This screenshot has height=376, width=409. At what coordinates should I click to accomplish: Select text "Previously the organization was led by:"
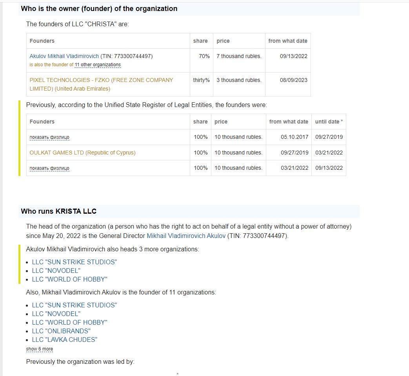click(x=80, y=361)
